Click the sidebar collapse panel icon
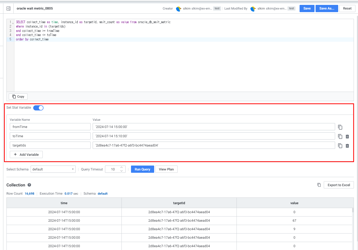This screenshot has height=250, width=358. 8,8
